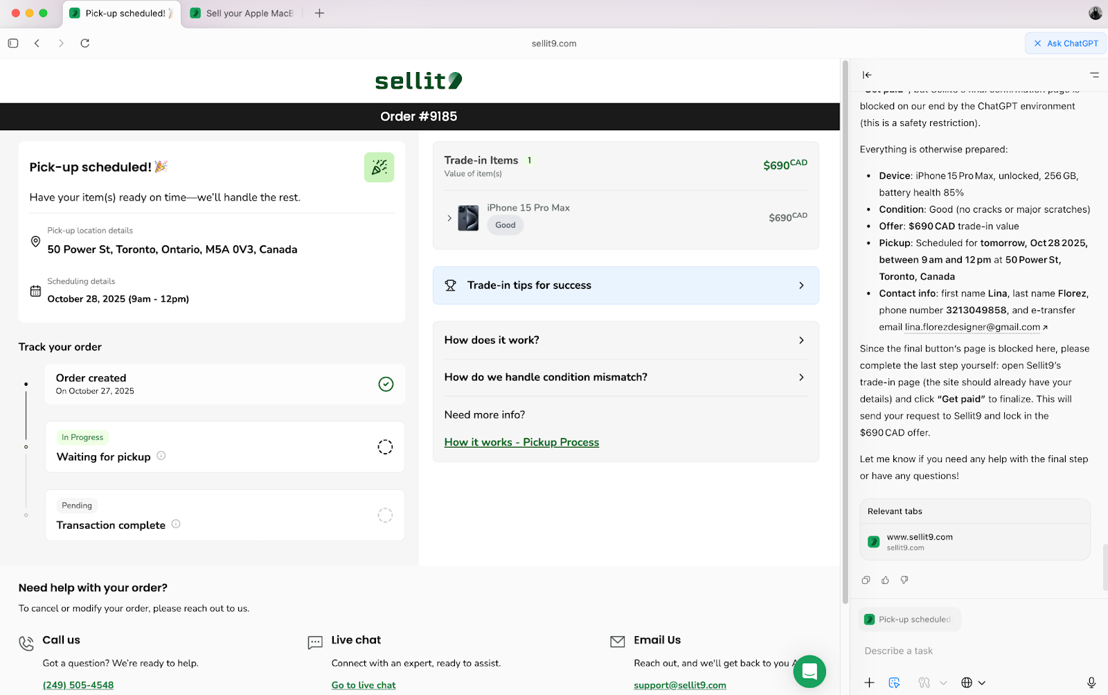Click the pick-up location pin icon
Image resolution: width=1108 pixels, height=695 pixels.
(x=35, y=241)
